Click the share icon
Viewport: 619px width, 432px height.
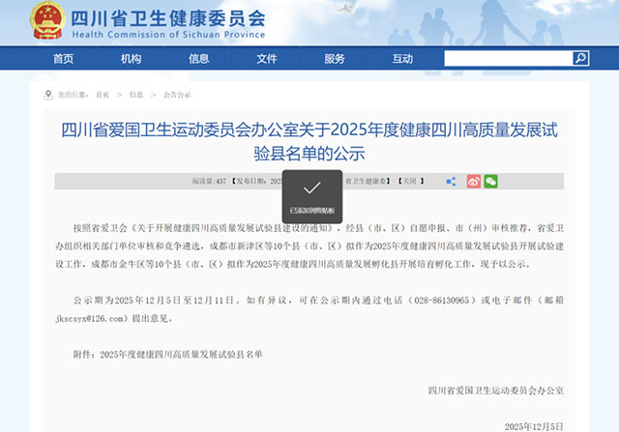pos(451,181)
